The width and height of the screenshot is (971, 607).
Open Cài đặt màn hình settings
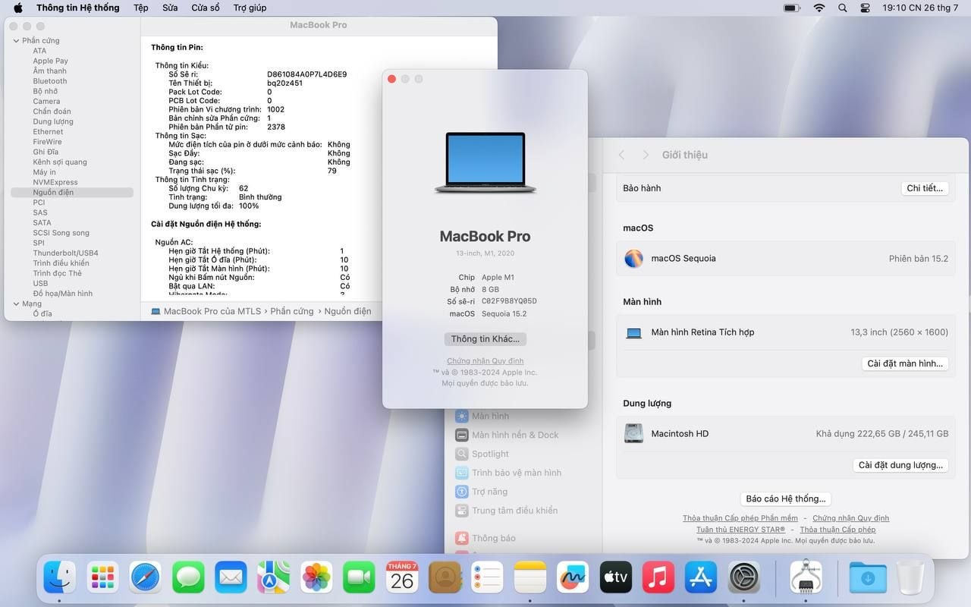[x=905, y=363]
